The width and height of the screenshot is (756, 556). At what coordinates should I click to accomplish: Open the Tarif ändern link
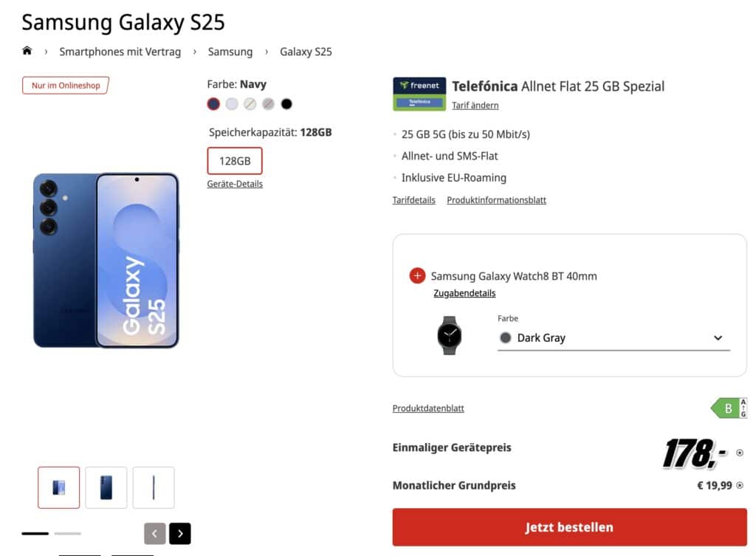point(475,106)
